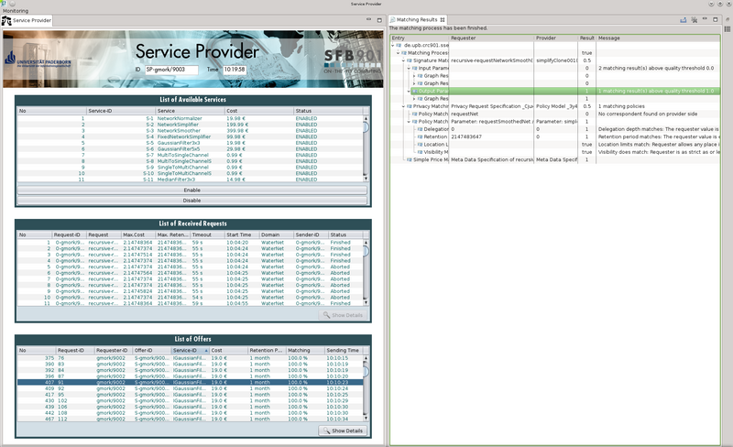This screenshot has width=733, height=447.
Task: Click greyed Show Details under Received Requests
Action: [343, 315]
